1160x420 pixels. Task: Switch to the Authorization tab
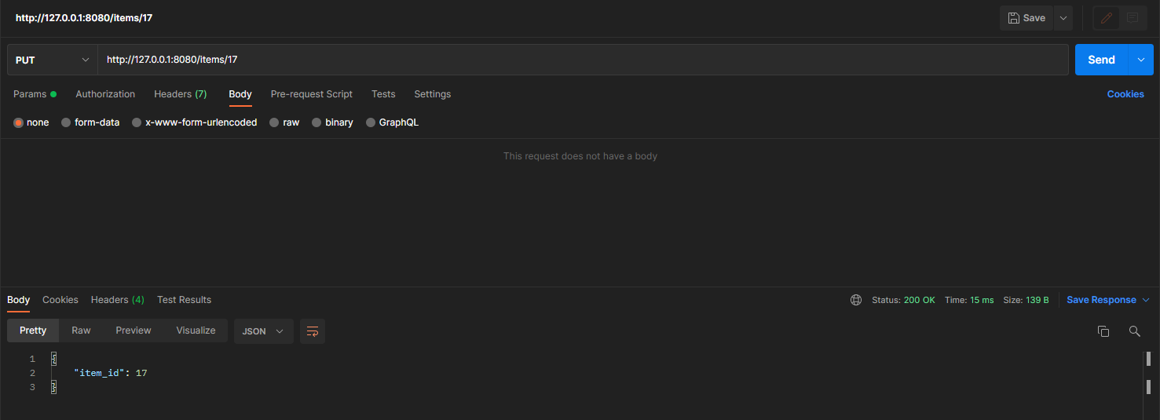pyautogui.click(x=105, y=94)
